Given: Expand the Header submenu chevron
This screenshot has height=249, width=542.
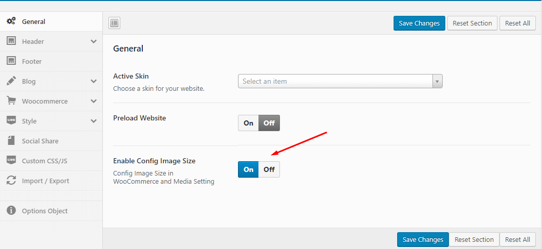Looking at the screenshot, I should tap(94, 41).
